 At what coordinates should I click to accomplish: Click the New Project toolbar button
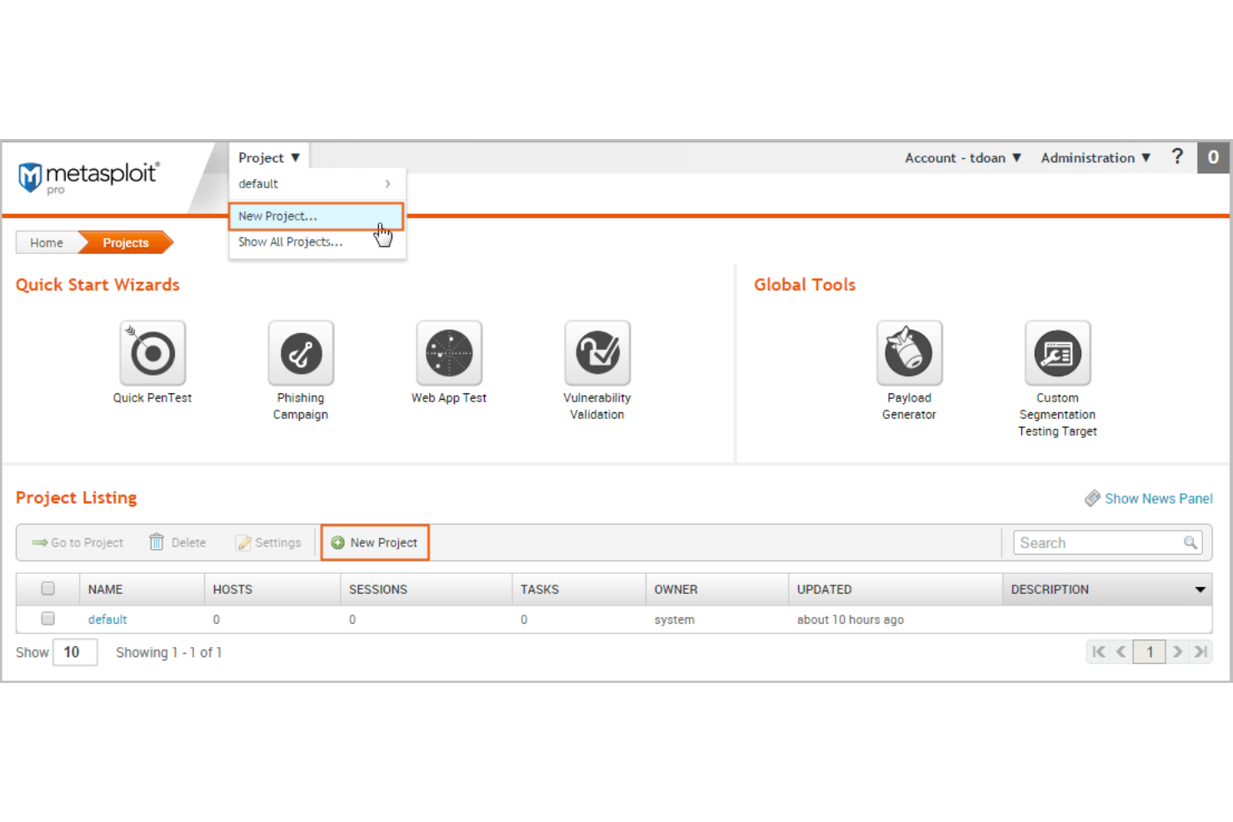tap(375, 542)
